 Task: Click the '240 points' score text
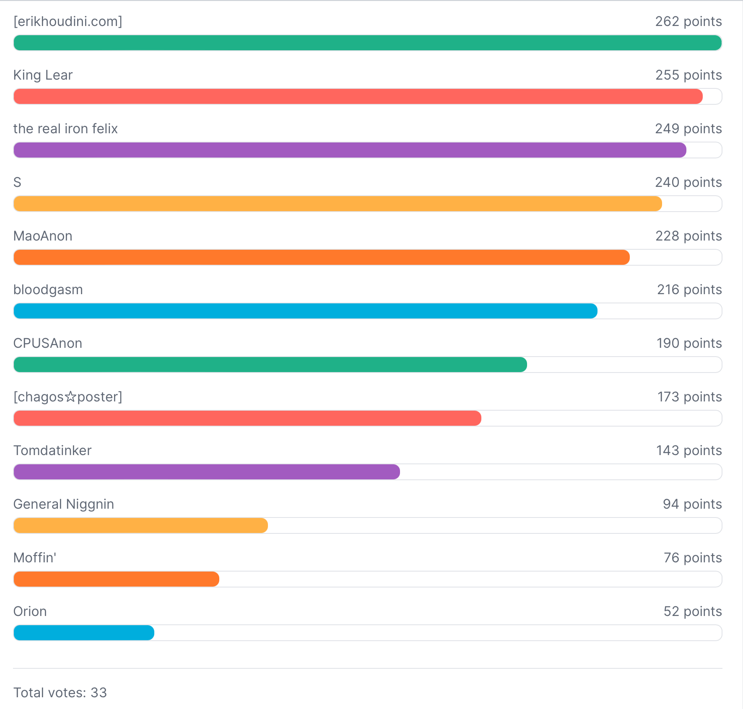pyautogui.click(x=688, y=182)
